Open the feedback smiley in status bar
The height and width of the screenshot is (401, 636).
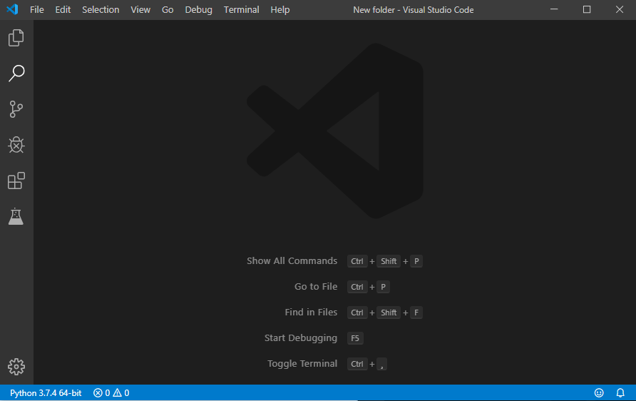point(599,393)
